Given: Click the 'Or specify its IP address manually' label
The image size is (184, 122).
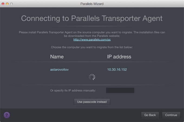Looking at the screenshot, I should point(73,90).
